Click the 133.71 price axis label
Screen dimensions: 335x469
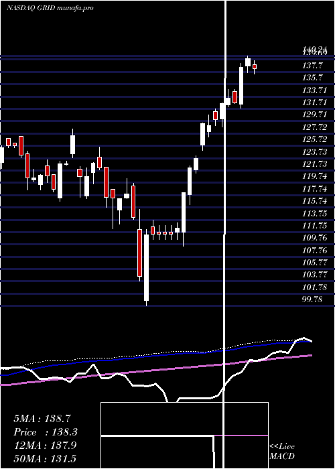(314, 90)
